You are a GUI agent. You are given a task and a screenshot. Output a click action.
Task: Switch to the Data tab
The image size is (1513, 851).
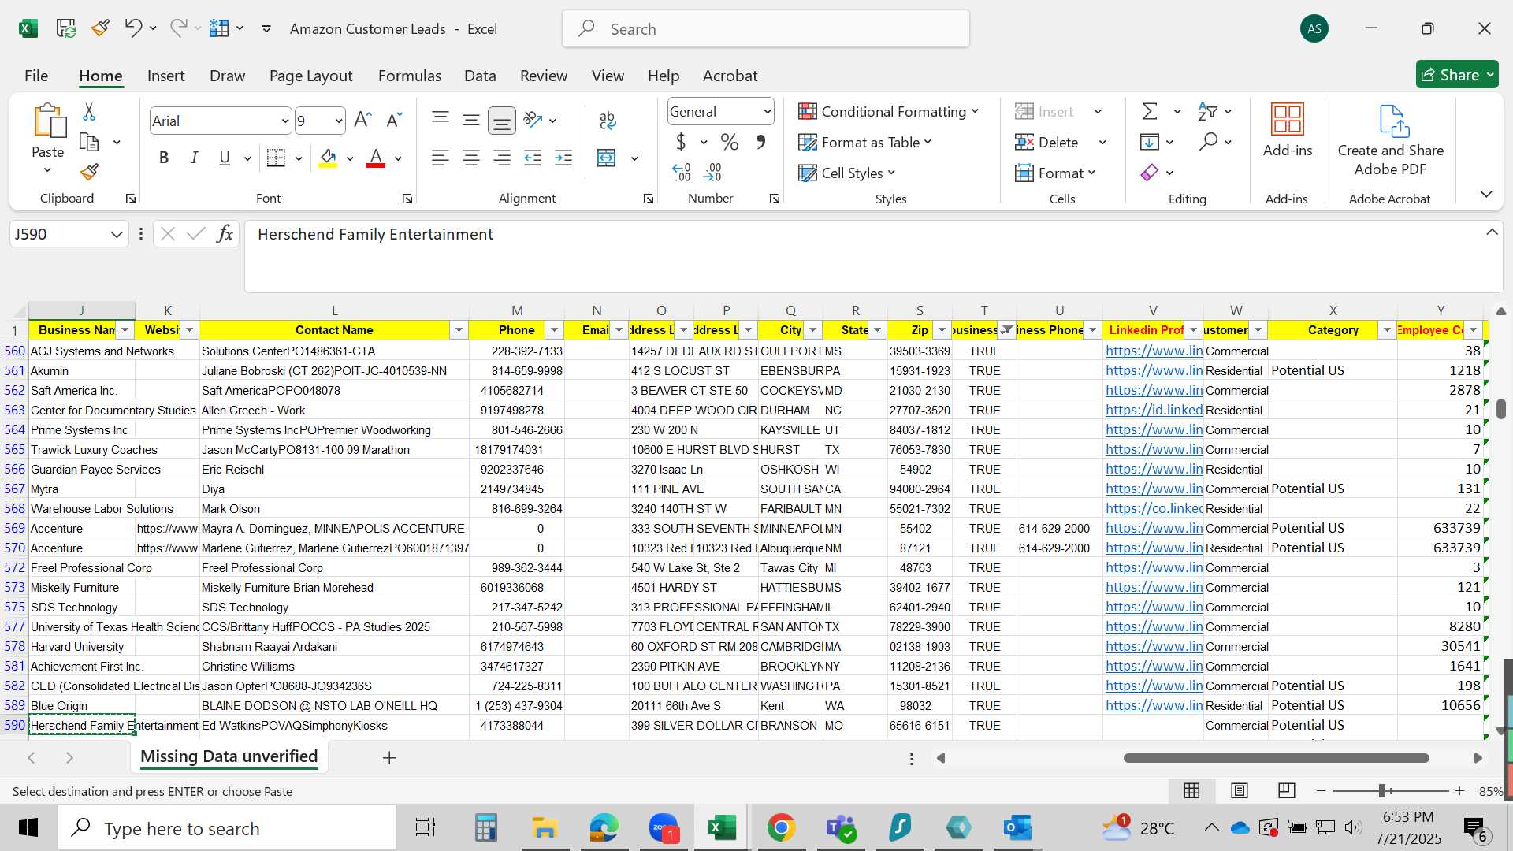(x=480, y=76)
